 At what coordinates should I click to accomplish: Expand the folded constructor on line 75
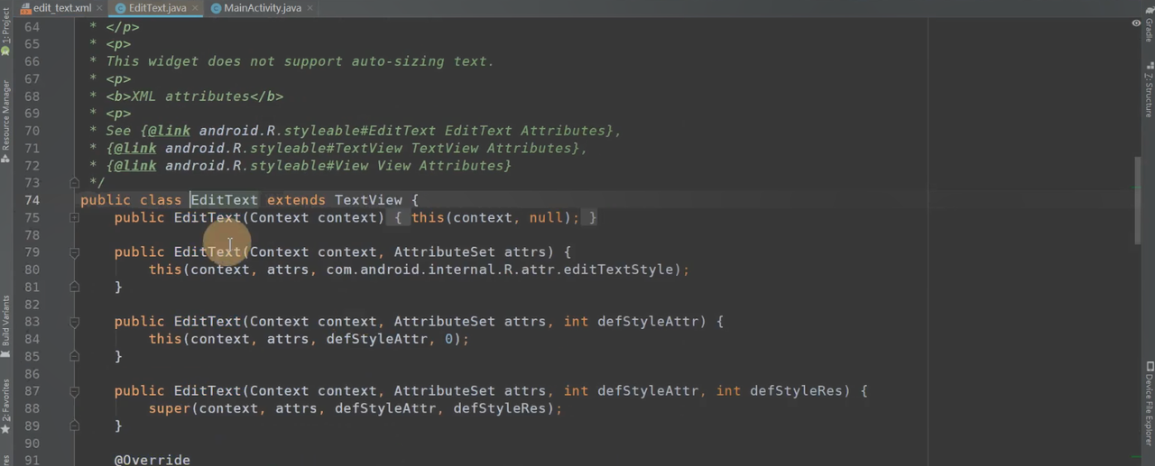click(75, 217)
